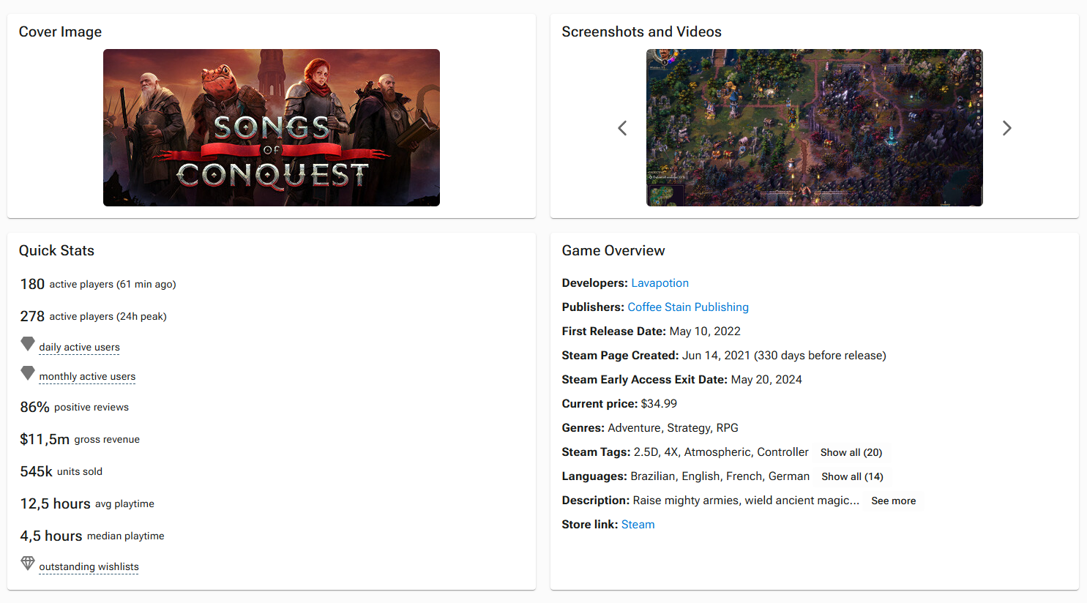Expand Languages with Show all (14)
1087x603 pixels.
[852, 476]
